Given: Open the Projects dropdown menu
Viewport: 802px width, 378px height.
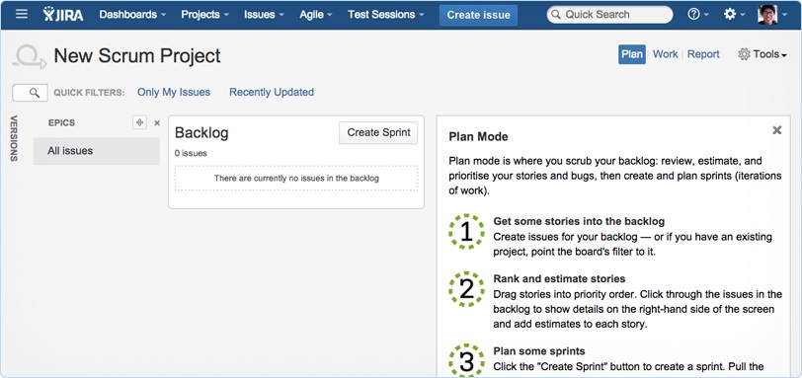Looking at the screenshot, I should point(204,14).
